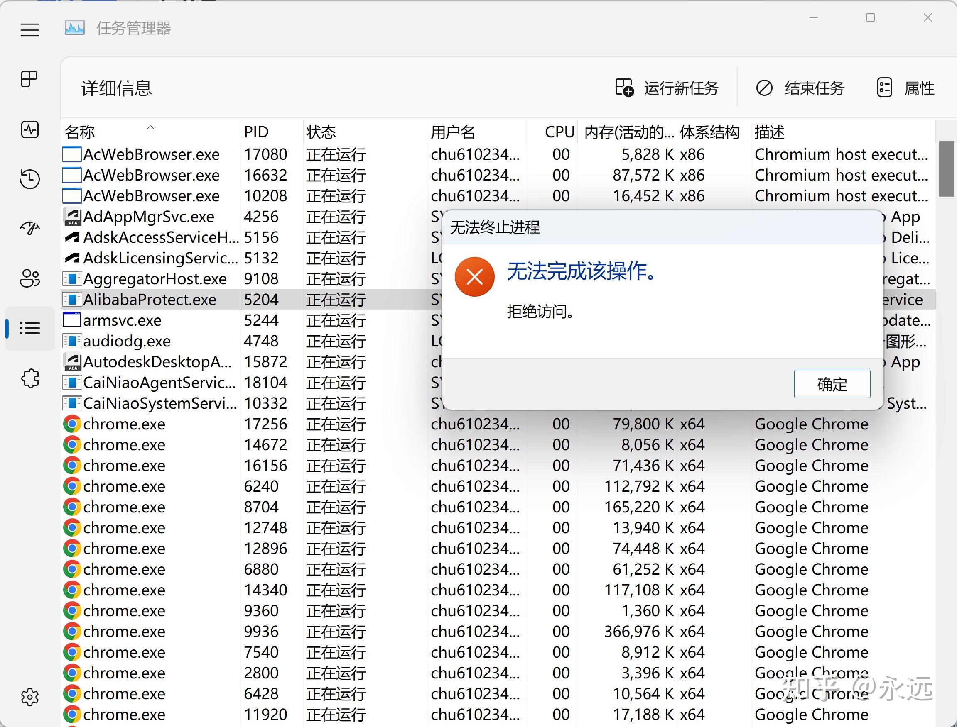Viewport: 957px width, 727px height.
Task: Click the audiodg.exe process icon
Action: (72, 341)
